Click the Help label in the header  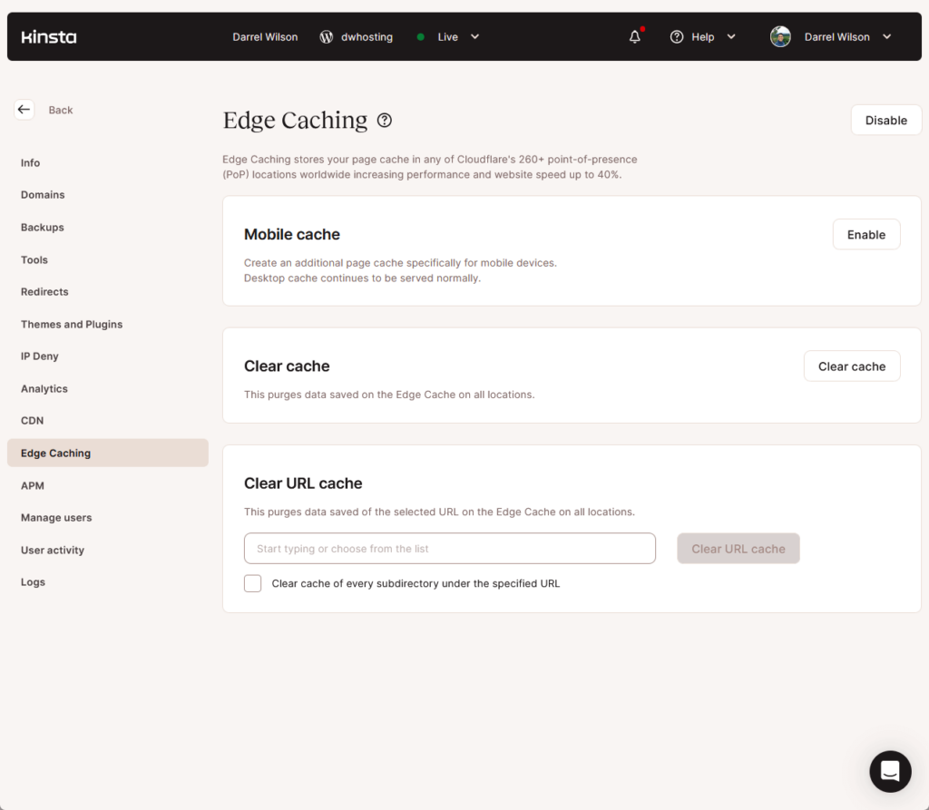pos(703,37)
